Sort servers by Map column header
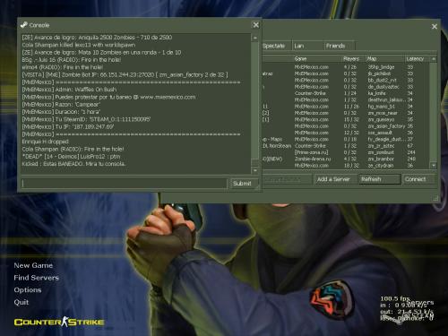 tap(385, 59)
